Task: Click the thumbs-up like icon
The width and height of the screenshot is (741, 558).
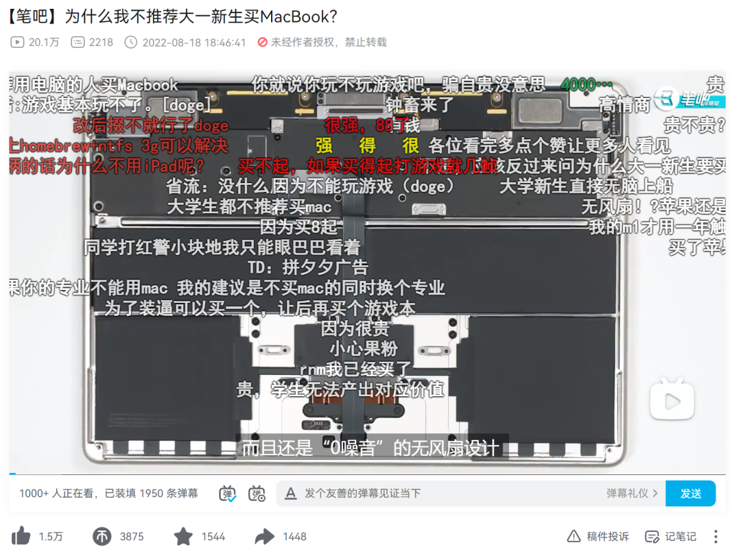Action: point(21,536)
